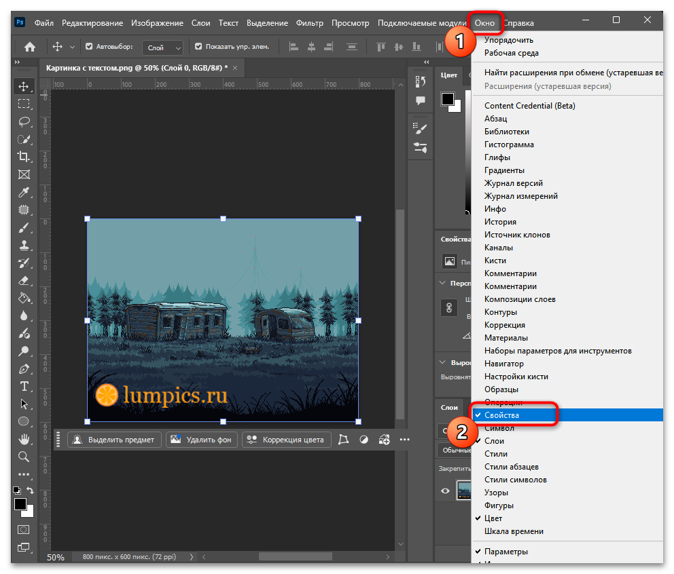Open more options in the contextual task bar
Screen dimensions: 674x574
404,440
